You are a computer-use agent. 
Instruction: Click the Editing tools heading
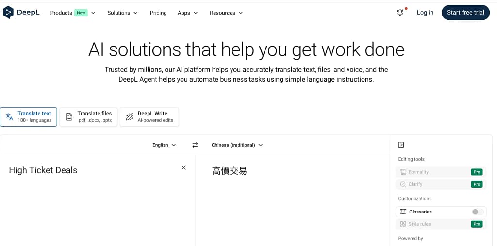click(x=411, y=159)
